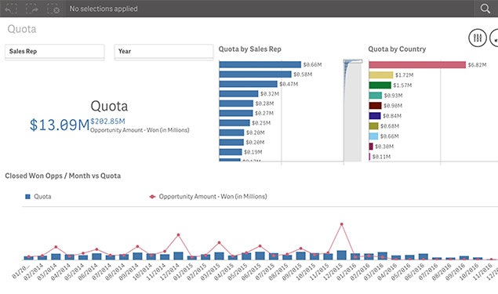Image resolution: width=498 pixels, height=294 pixels.
Task: Open the Year filter pane
Action: coord(164,52)
